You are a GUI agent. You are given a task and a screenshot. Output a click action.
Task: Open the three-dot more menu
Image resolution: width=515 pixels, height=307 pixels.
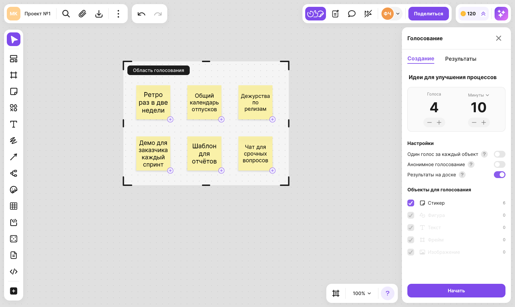click(118, 14)
